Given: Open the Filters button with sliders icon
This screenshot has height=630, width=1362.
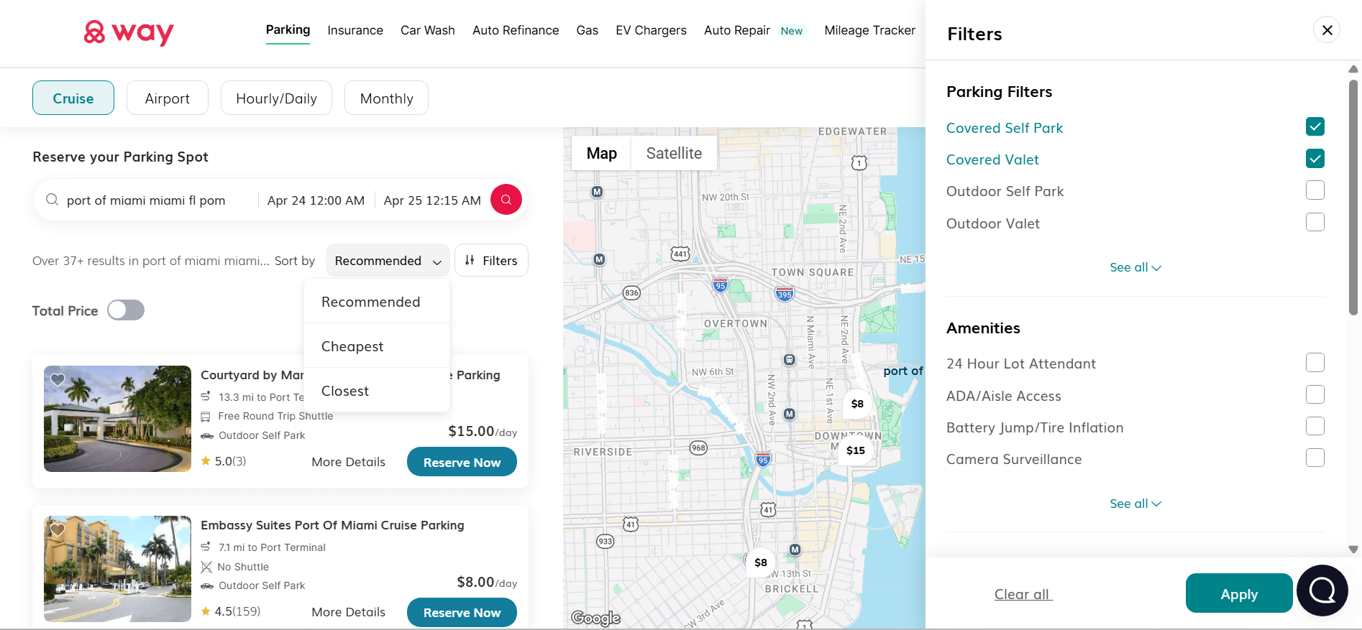Looking at the screenshot, I should (491, 261).
